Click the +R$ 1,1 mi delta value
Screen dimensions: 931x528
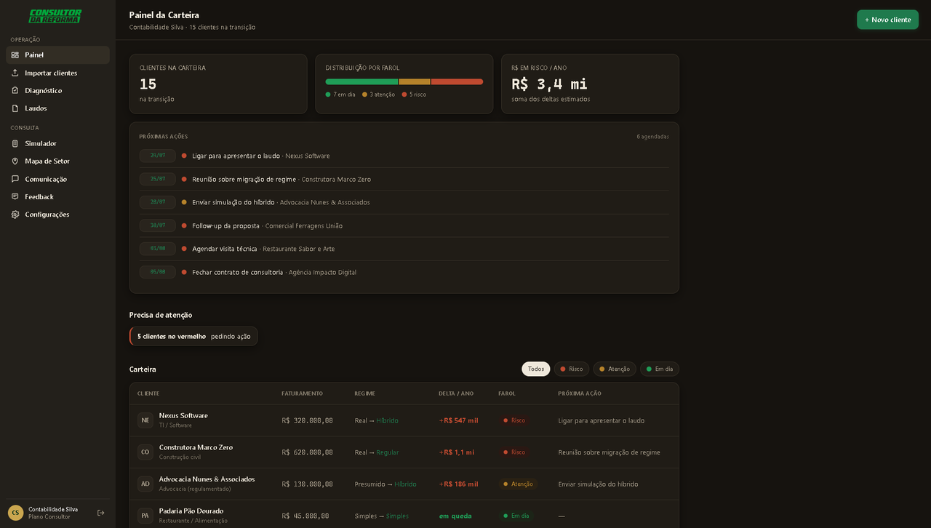[x=456, y=452]
